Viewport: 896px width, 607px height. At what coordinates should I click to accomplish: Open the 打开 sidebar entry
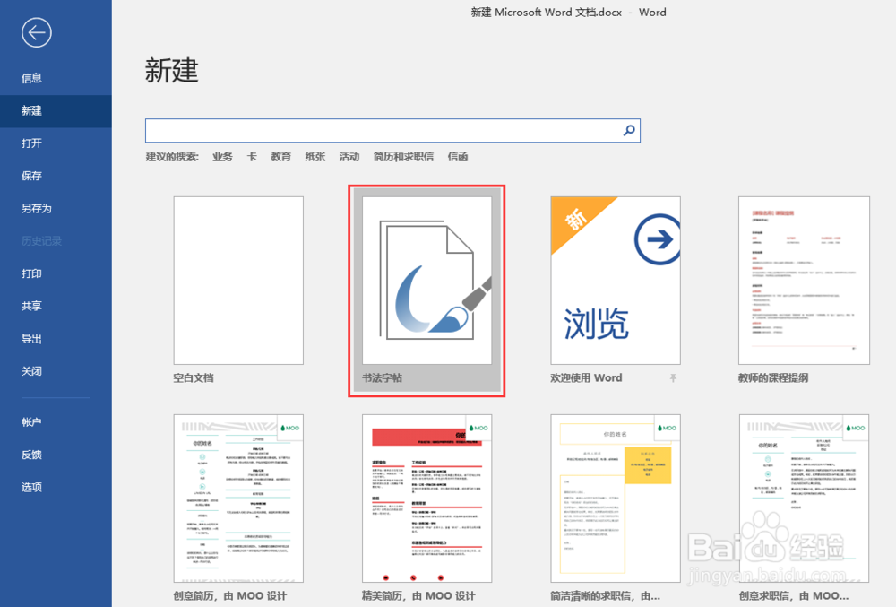(x=31, y=143)
